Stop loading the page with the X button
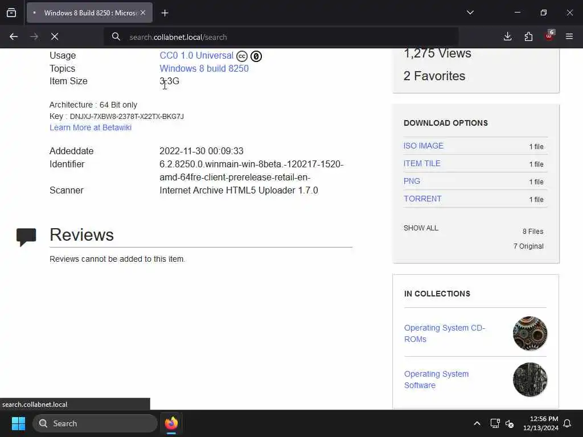 tap(55, 36)
